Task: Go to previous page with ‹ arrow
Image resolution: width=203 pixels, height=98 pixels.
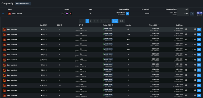Action: pyautogui.click(x=84, y=21)
